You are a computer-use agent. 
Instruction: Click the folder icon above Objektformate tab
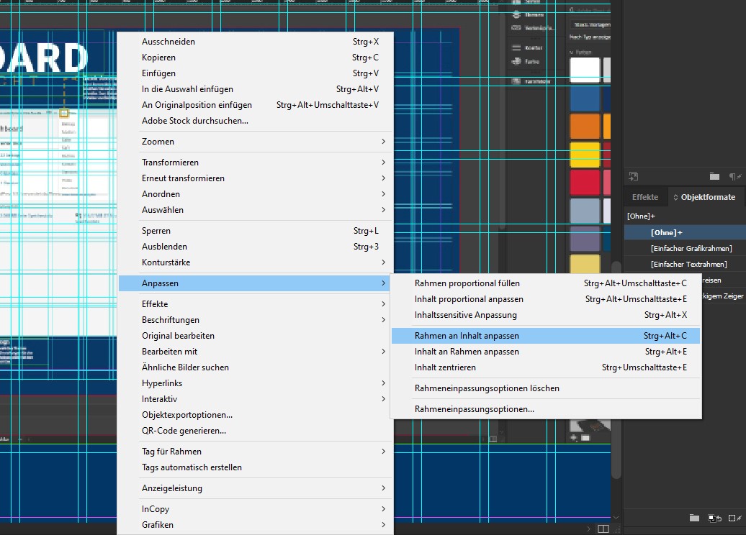click(714, 176)
